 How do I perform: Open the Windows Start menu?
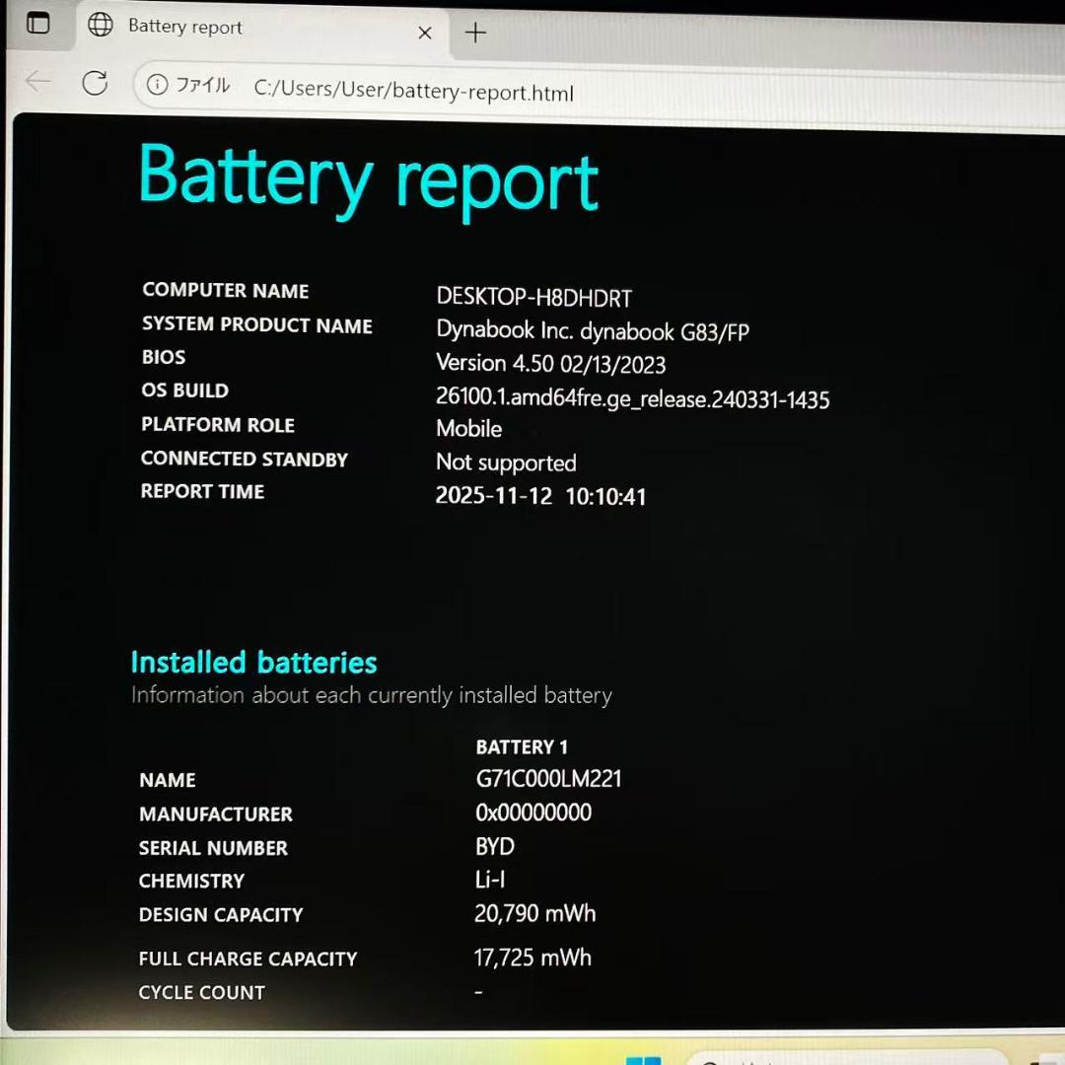pos(643,1060)
